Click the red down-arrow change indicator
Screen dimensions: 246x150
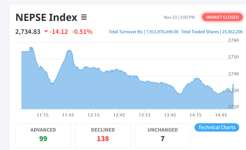(x=46, y=31)
